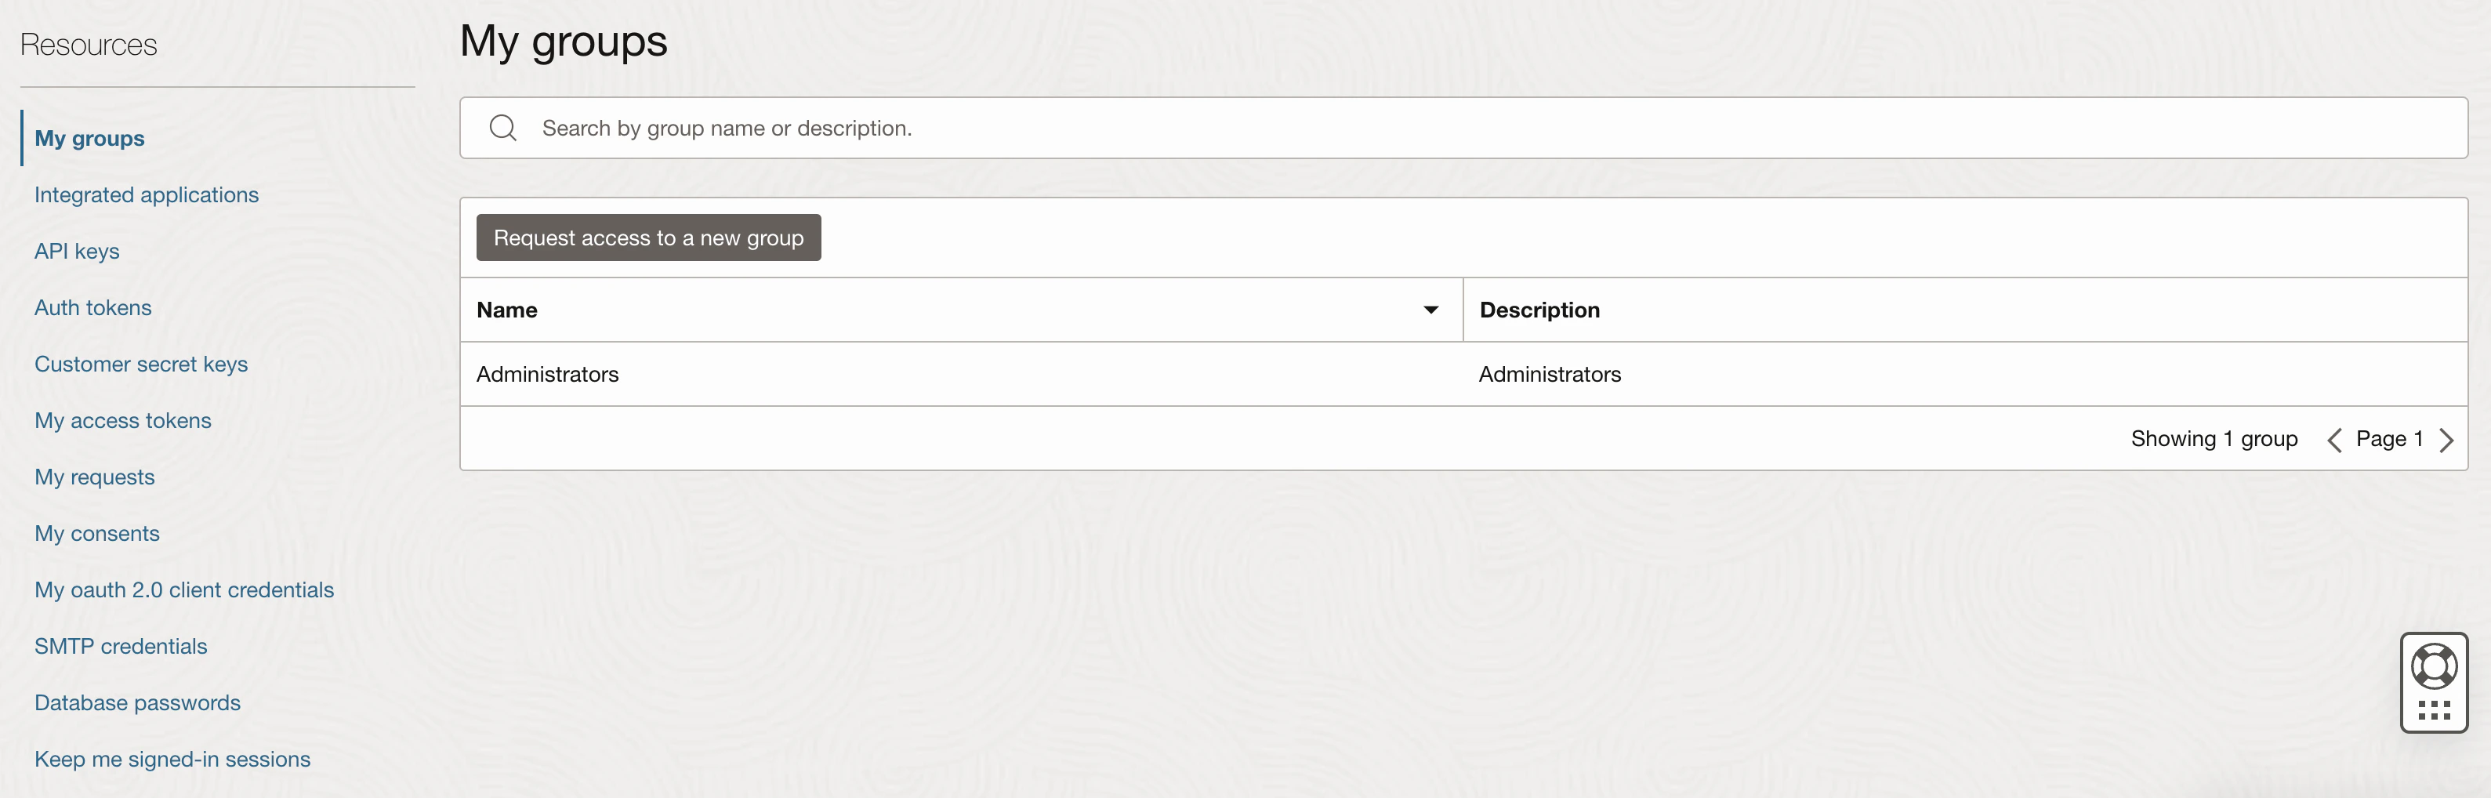The height and width of the screenshot is (798, 2491).
Task: Open the help life-ring icon
Action: pyautogui.click(x=2434, y=665)
